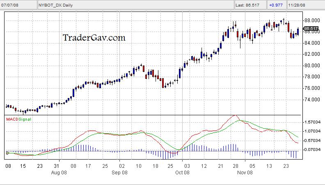Click the 80.000 price axis label
This screenshot has height=185, width=325.
point(312,66)
